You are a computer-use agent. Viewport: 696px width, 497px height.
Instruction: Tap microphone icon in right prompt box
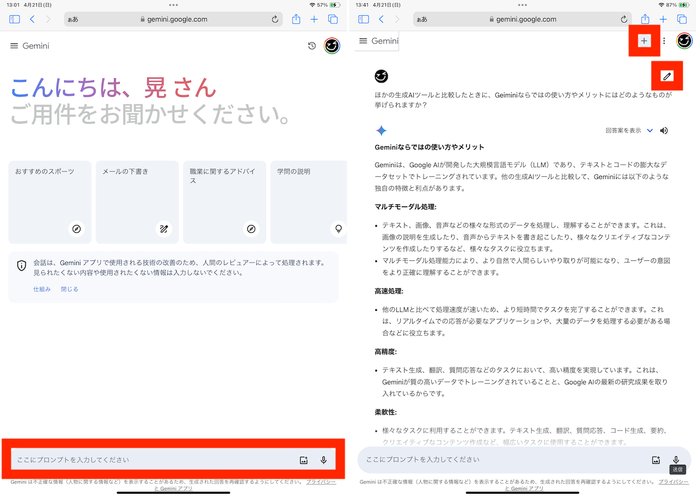(x=676, y=460)
